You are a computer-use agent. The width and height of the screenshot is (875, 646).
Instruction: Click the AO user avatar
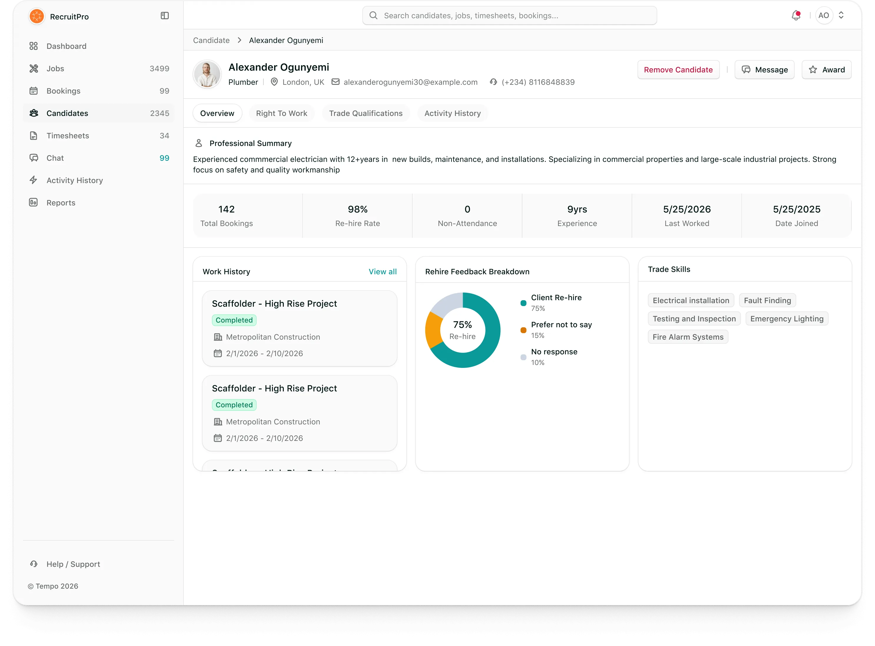click(x=823, y=15)
